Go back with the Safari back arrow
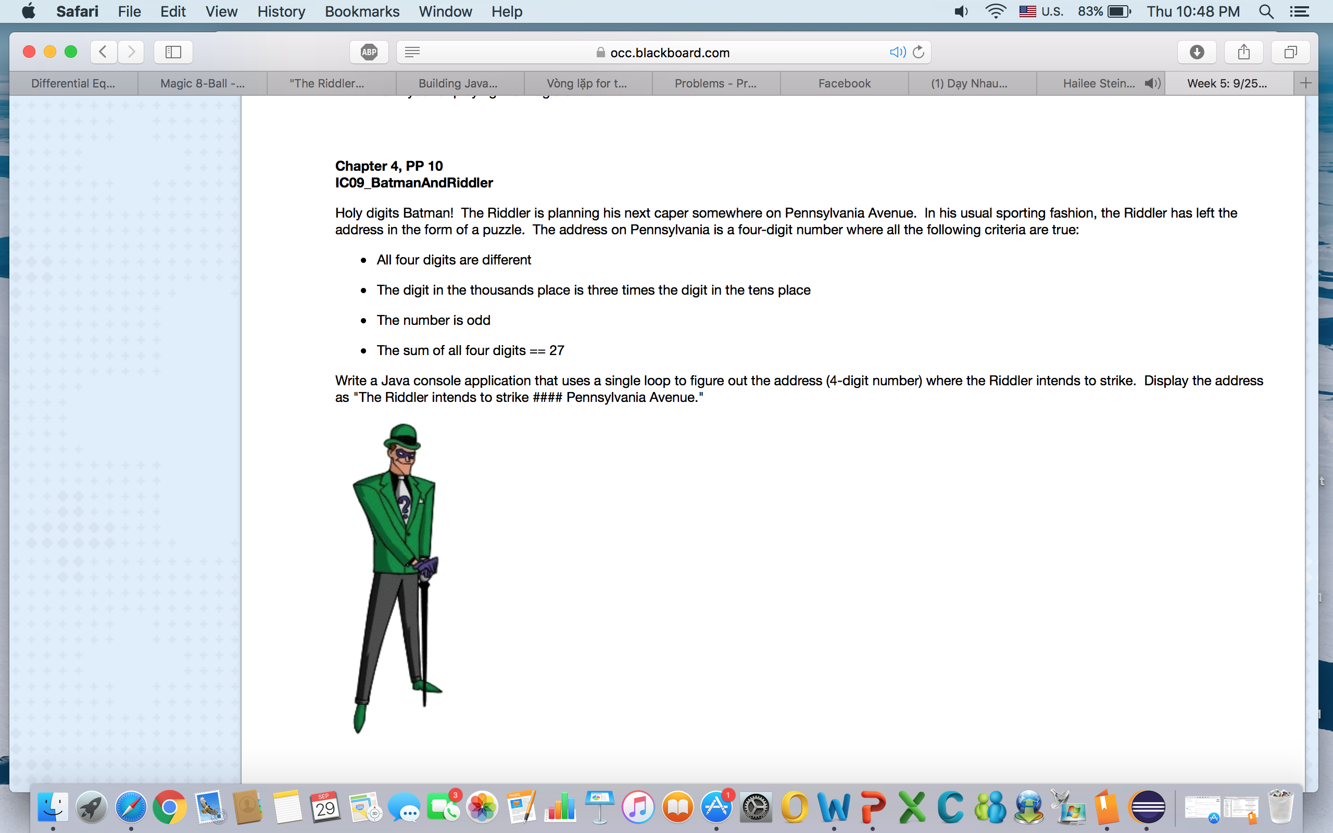 pos(103,52)
